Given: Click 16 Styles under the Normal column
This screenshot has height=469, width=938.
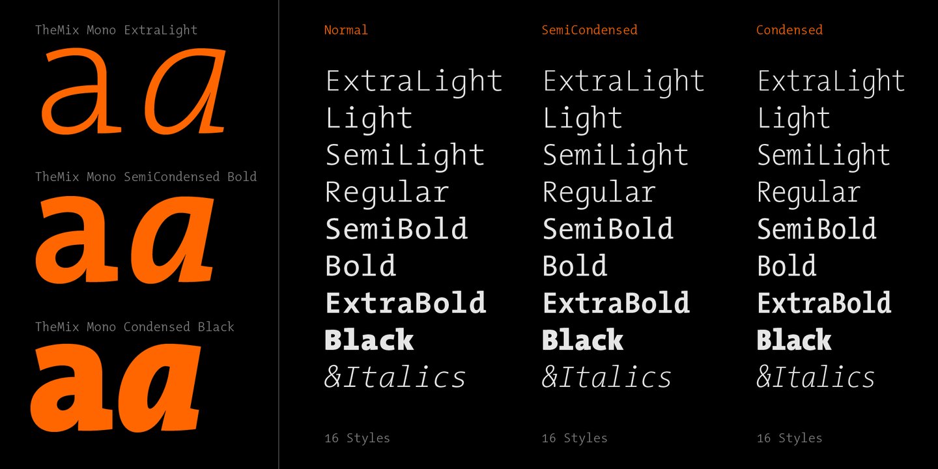Looking at the screenshot, I should point(357,438).
